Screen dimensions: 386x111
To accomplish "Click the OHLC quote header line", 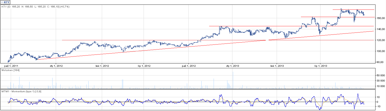I will coord(35,7).
